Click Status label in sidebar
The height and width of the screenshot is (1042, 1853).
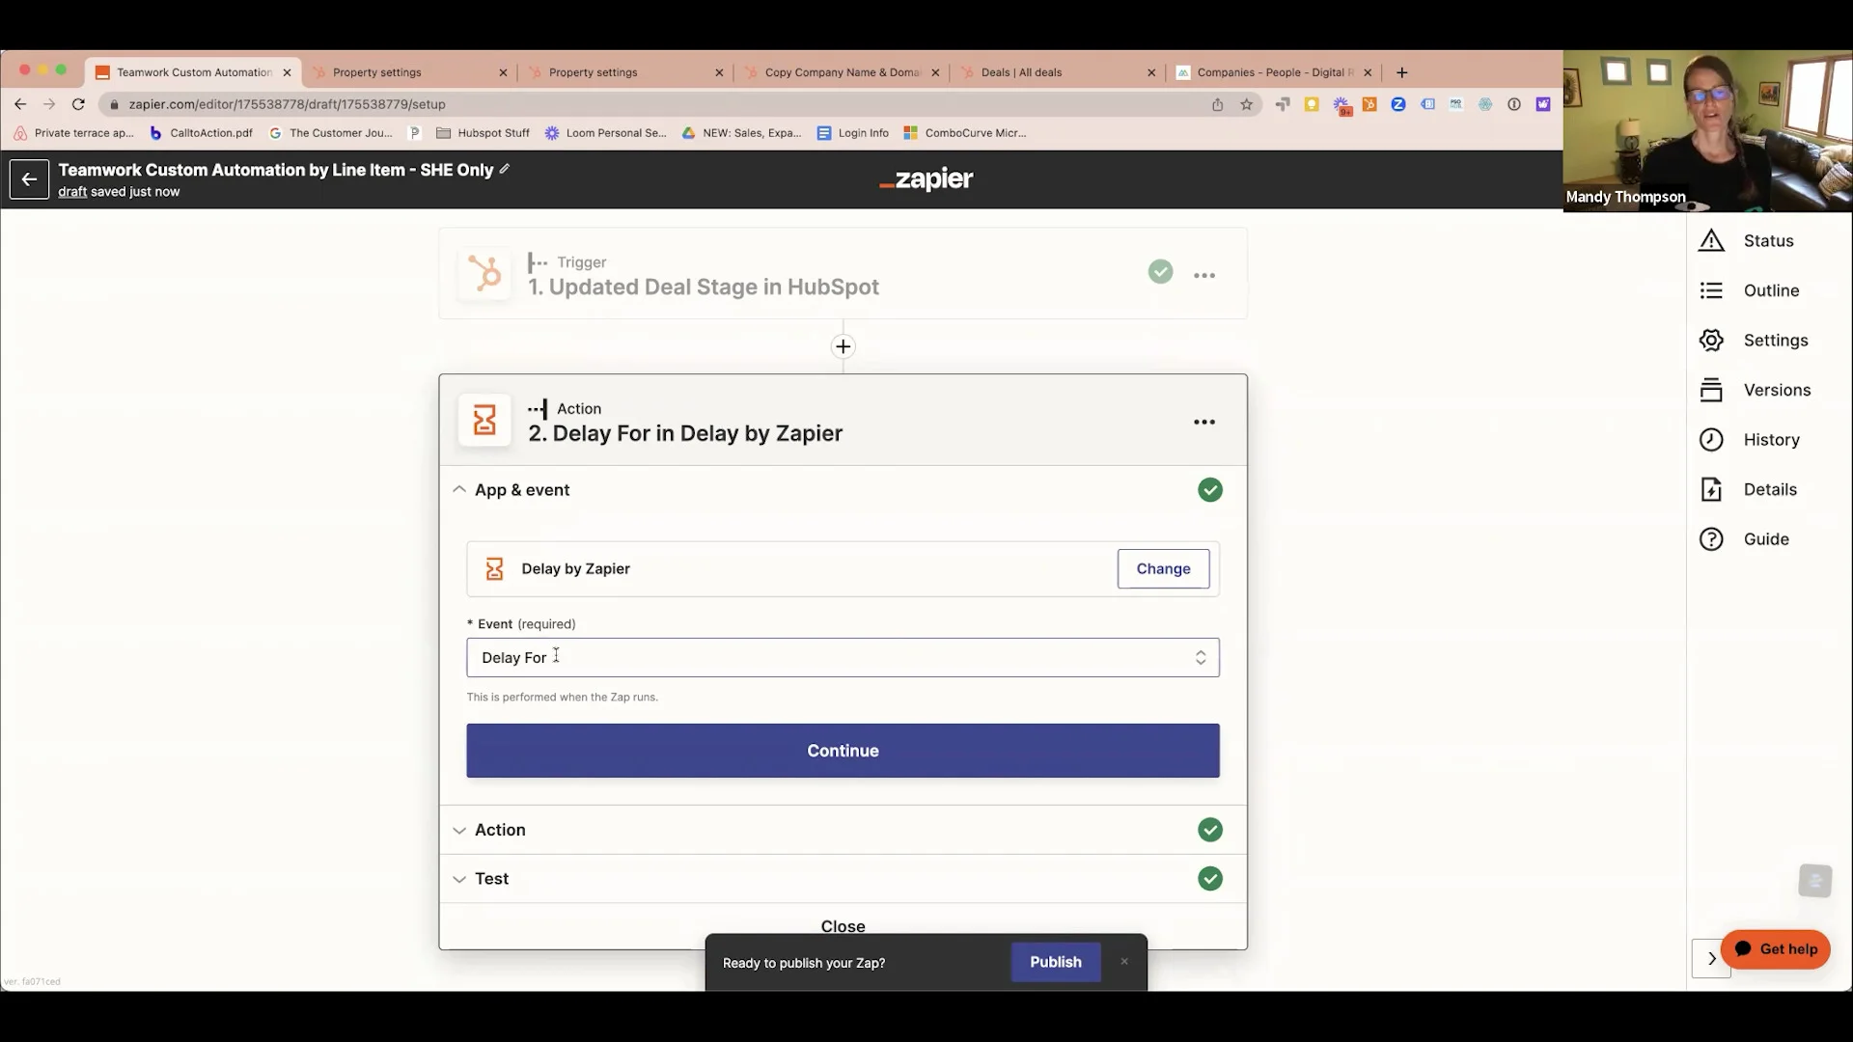coord(1768,241)
